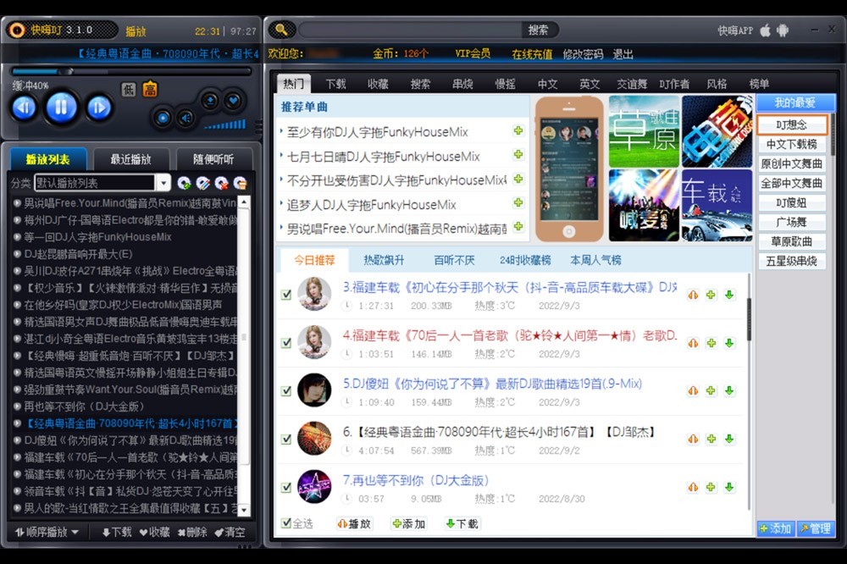847x564 pixels.
Task: Uncheck song 6 经典粤语金曲 checkbox
Action: [x=286, y=439]
